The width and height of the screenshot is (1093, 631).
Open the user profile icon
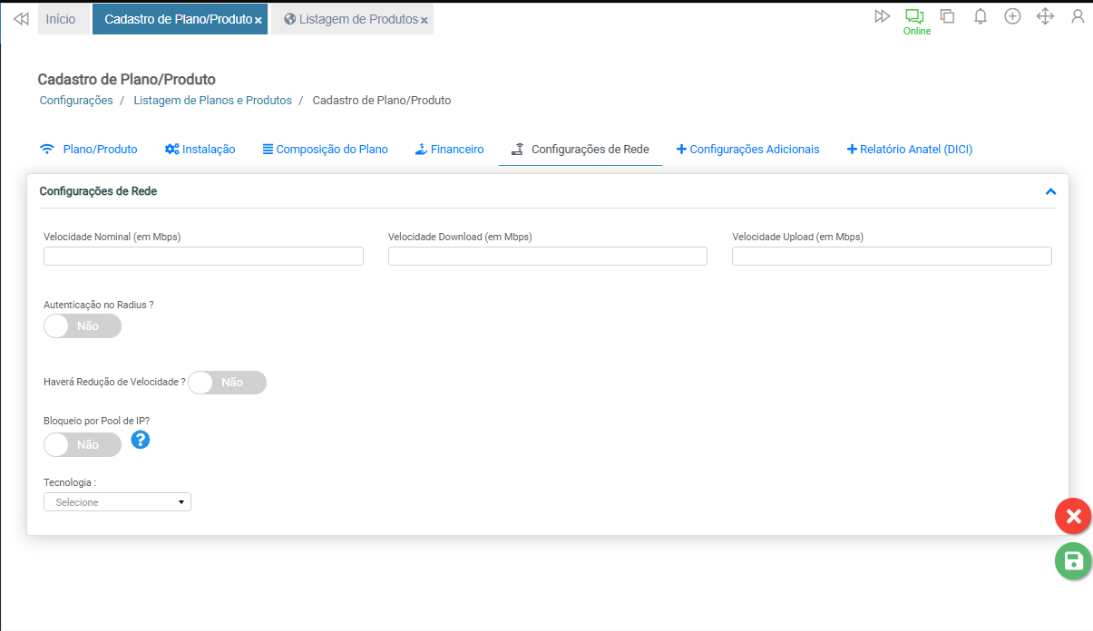tap(1078, 16)
